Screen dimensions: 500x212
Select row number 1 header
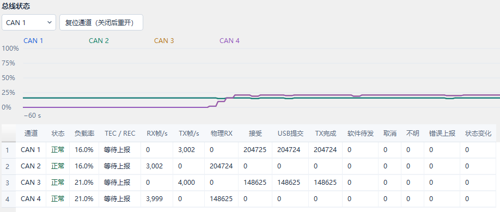8,150
